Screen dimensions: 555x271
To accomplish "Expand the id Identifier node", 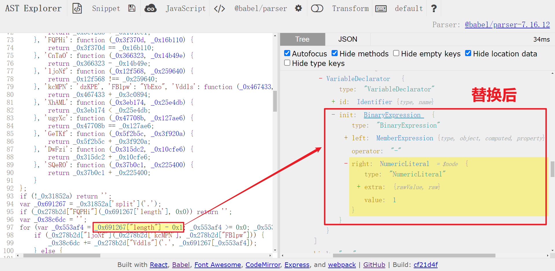I will tap(333, 102).
